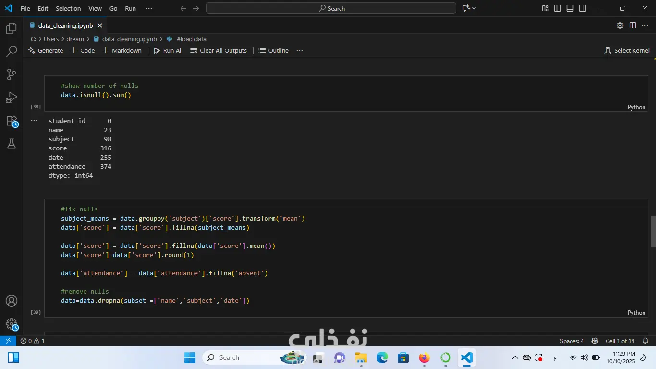Open the View menu
Viewport: 656px width, 369px height.
tap(95, 8)
